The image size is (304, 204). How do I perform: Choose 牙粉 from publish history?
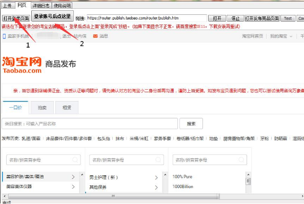pyautogui.click(x=265, y=138)
